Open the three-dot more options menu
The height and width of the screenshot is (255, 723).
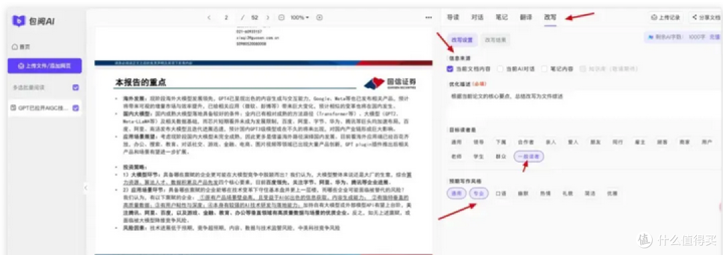[x=428, y=17]
